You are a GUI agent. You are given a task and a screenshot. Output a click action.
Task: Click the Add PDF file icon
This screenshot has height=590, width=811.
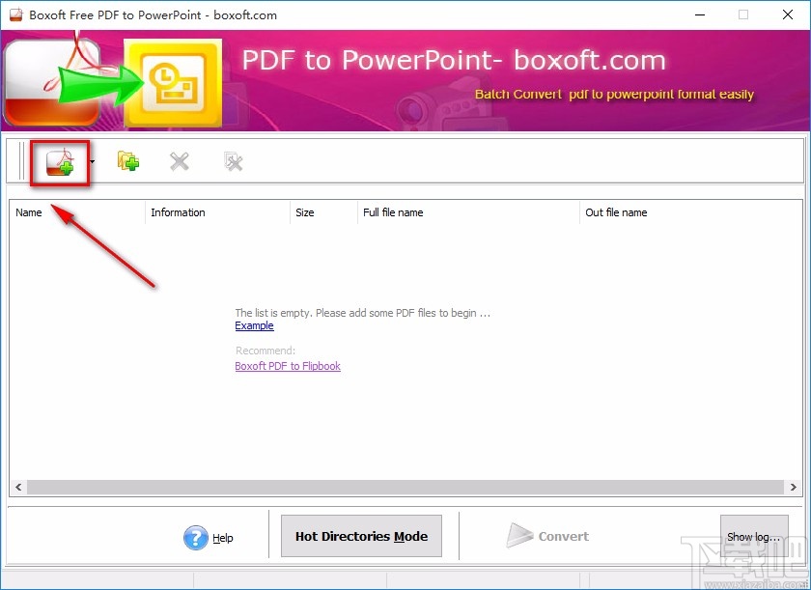(x=60, y=162)
